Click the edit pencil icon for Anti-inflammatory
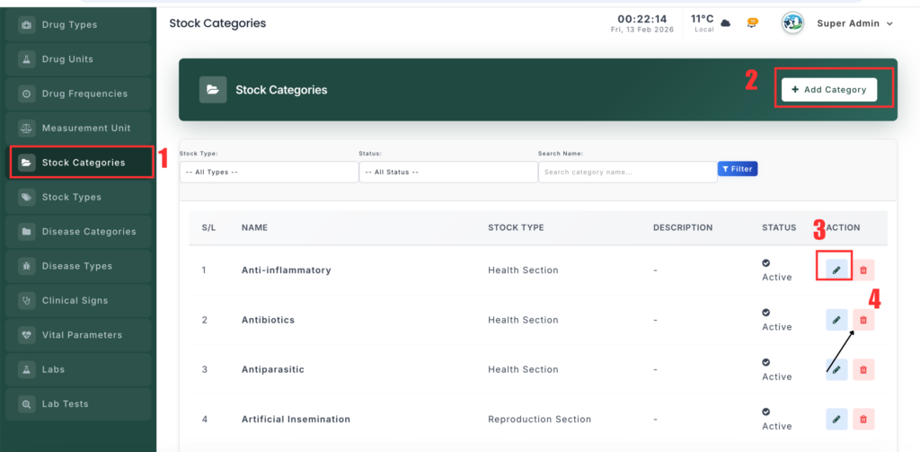This screenshot has height=452, width=920. click(x=836, y=270)
